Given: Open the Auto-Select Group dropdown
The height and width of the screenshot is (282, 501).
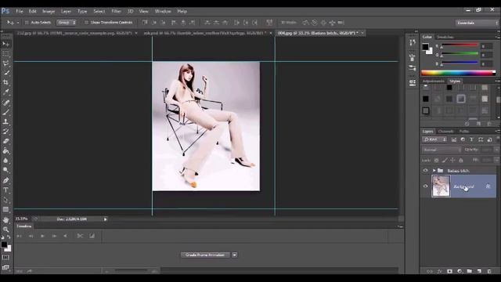Looking at the screenshot, I should [67, 23].
